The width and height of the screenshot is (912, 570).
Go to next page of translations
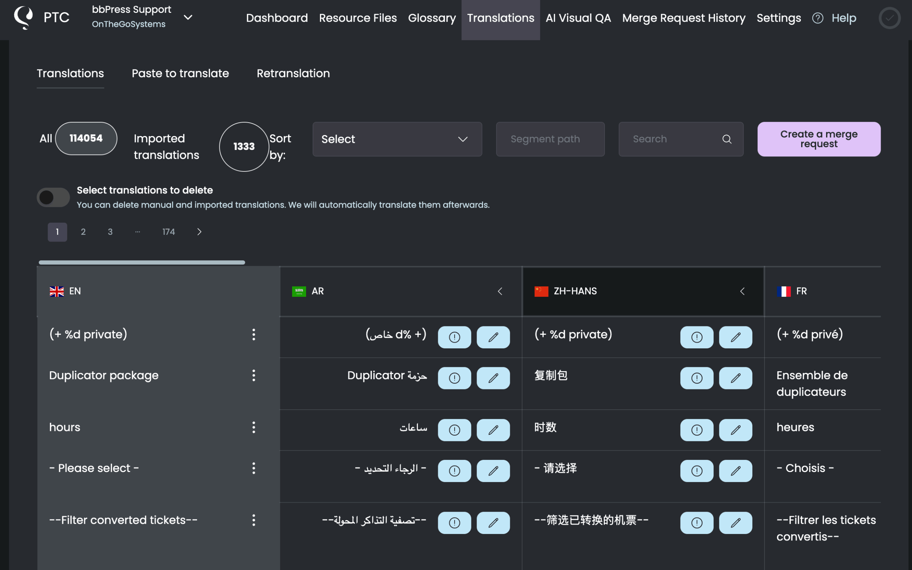point(199,232)
